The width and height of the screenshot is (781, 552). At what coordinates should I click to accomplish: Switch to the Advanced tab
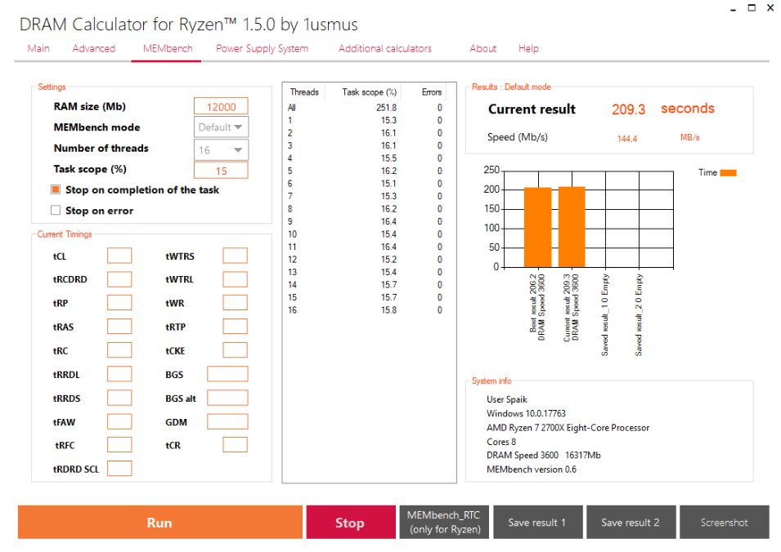(94, 49)
